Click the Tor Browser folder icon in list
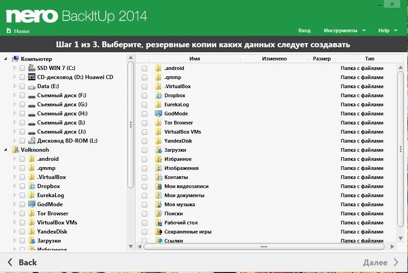Image resolution: width=408 pixels, height=273 pixels. [x=159, y=123]
